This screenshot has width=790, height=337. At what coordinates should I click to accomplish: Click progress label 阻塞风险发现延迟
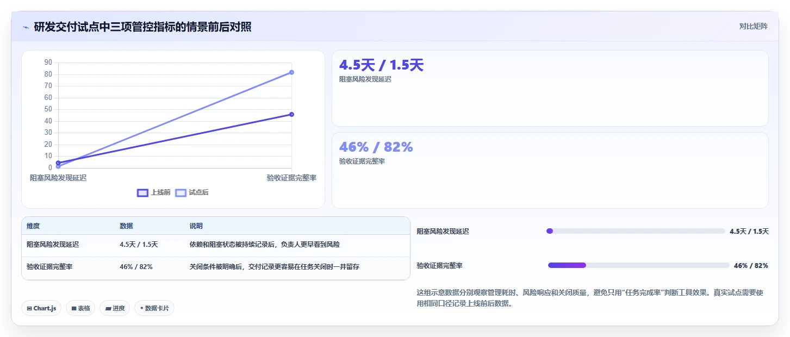[x=443, y=231]
